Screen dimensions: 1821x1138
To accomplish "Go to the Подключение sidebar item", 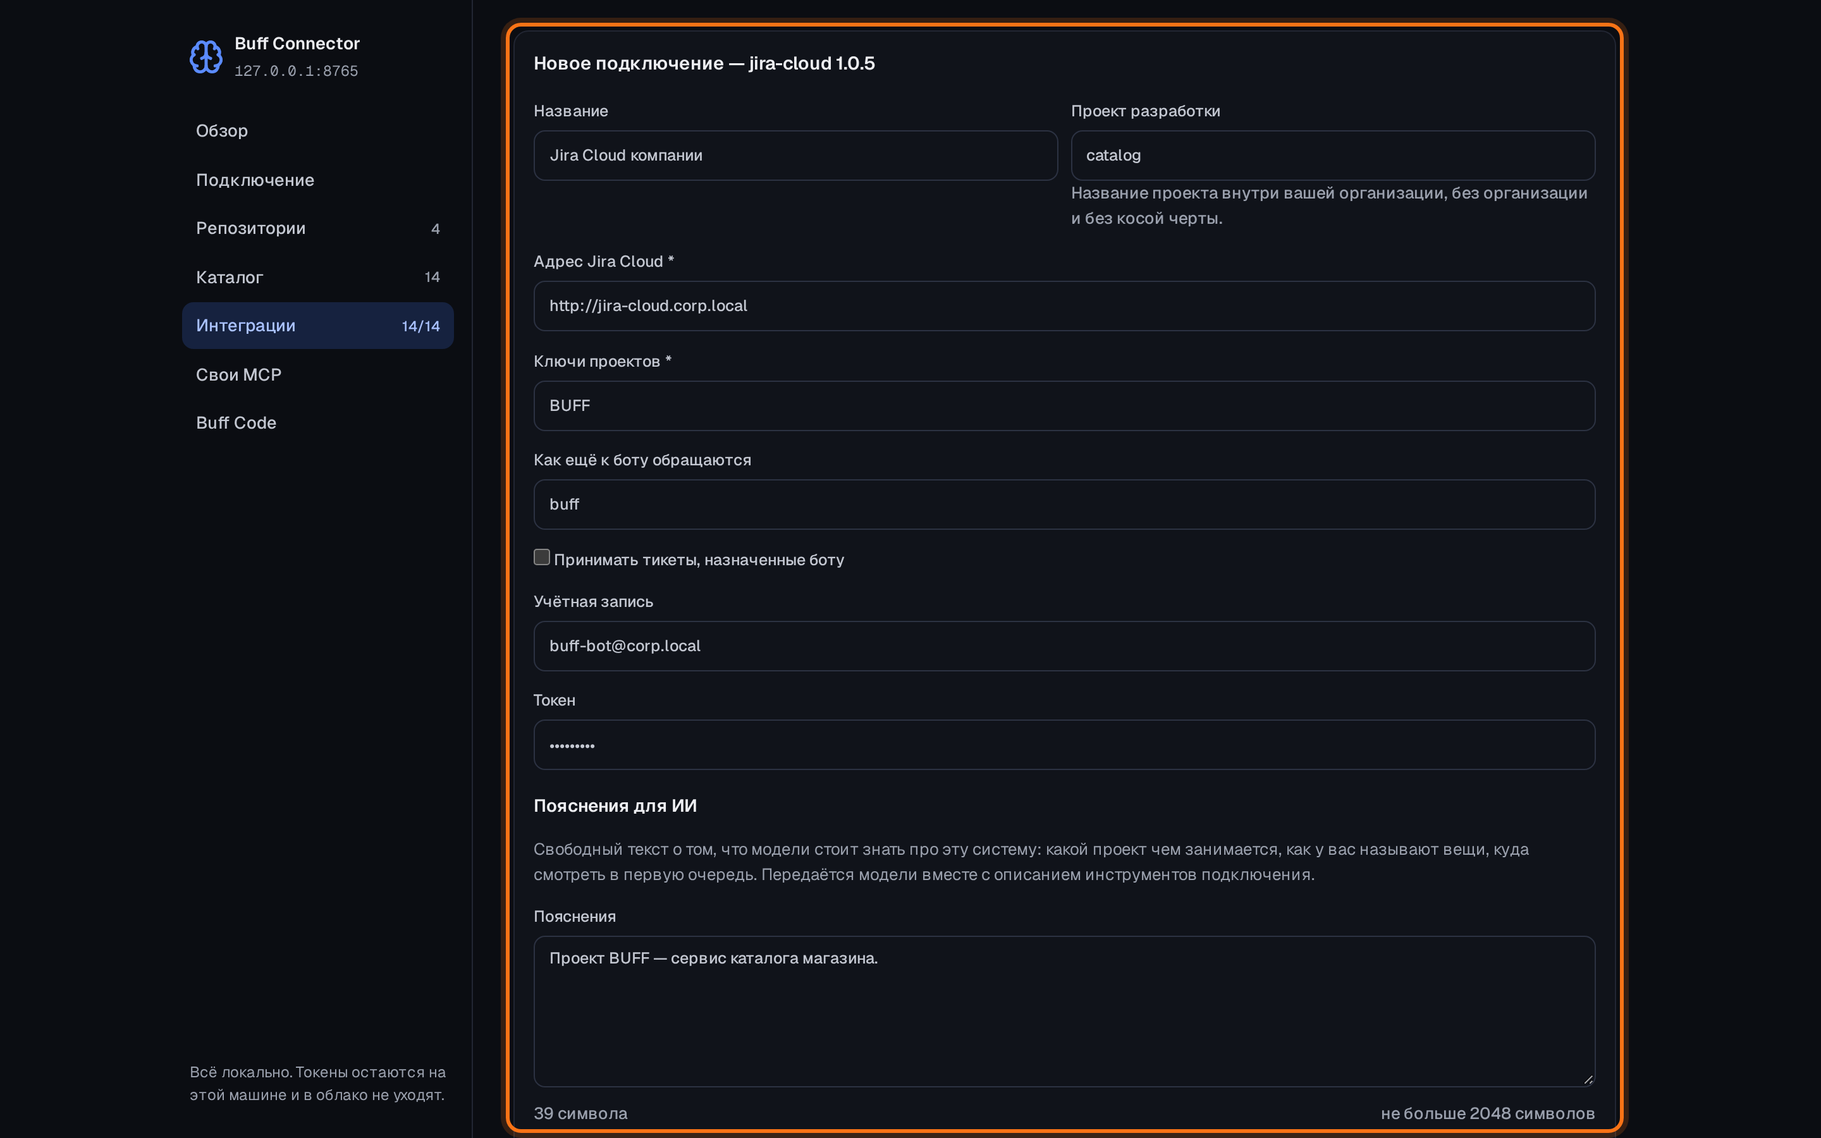I will (317, 180).
